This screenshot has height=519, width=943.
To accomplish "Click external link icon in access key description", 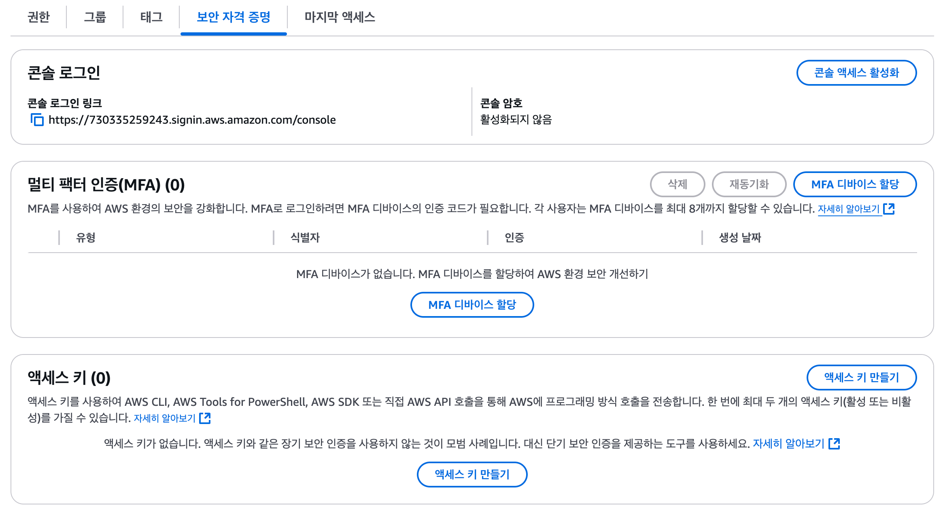I will coord(205,418).
